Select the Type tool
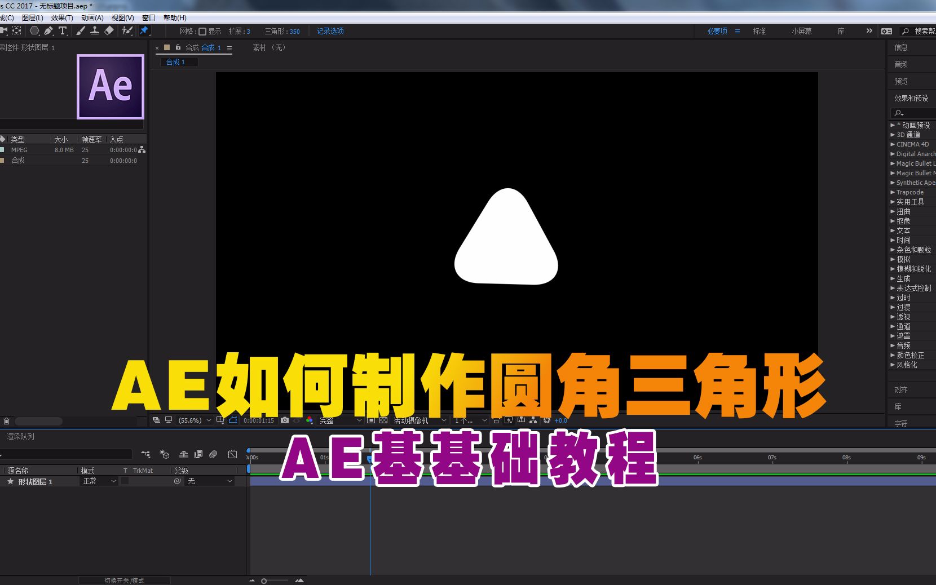The image size is (936, 585). click(62, 31)
